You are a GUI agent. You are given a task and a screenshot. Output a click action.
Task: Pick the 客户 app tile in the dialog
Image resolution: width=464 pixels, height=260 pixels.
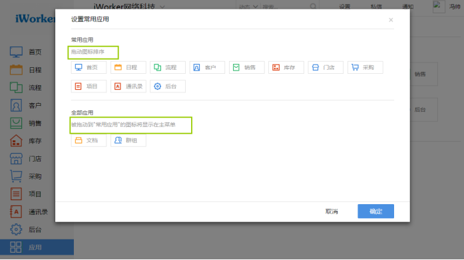pyautogui.click(x=207, y=67)
